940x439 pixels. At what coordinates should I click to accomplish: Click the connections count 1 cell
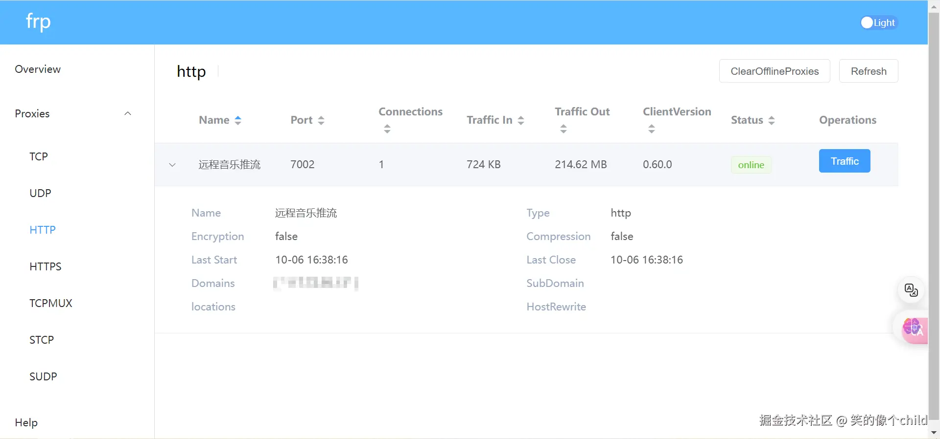381,164
